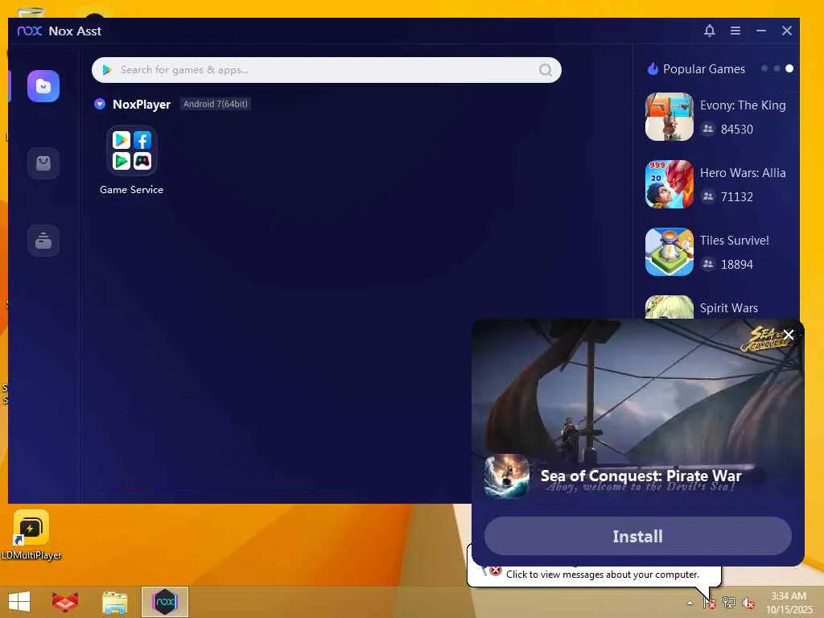Open the notifications bell in Nox Asst
This screenshot has width=824, height=618.
coord(710,31)
